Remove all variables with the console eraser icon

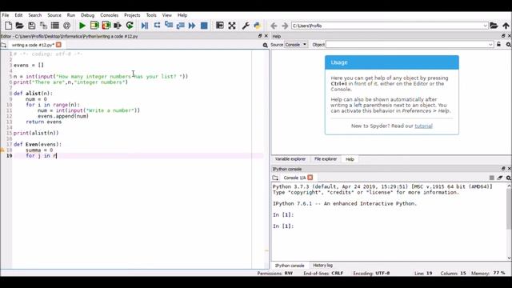[x=500, y=178]
